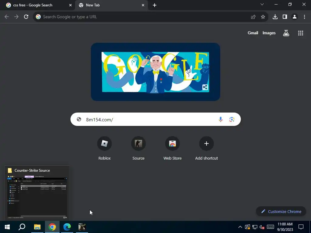Open the clock showing 11:00 AM

click(x=285, y=227)
